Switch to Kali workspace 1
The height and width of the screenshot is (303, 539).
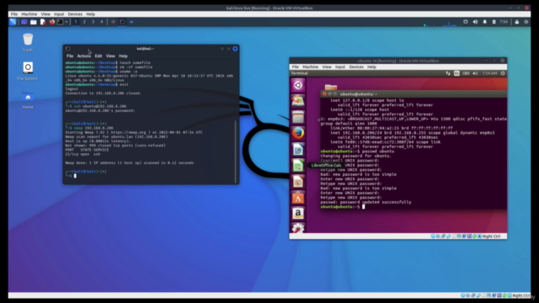pyautogui.click(x=76, y=22)
